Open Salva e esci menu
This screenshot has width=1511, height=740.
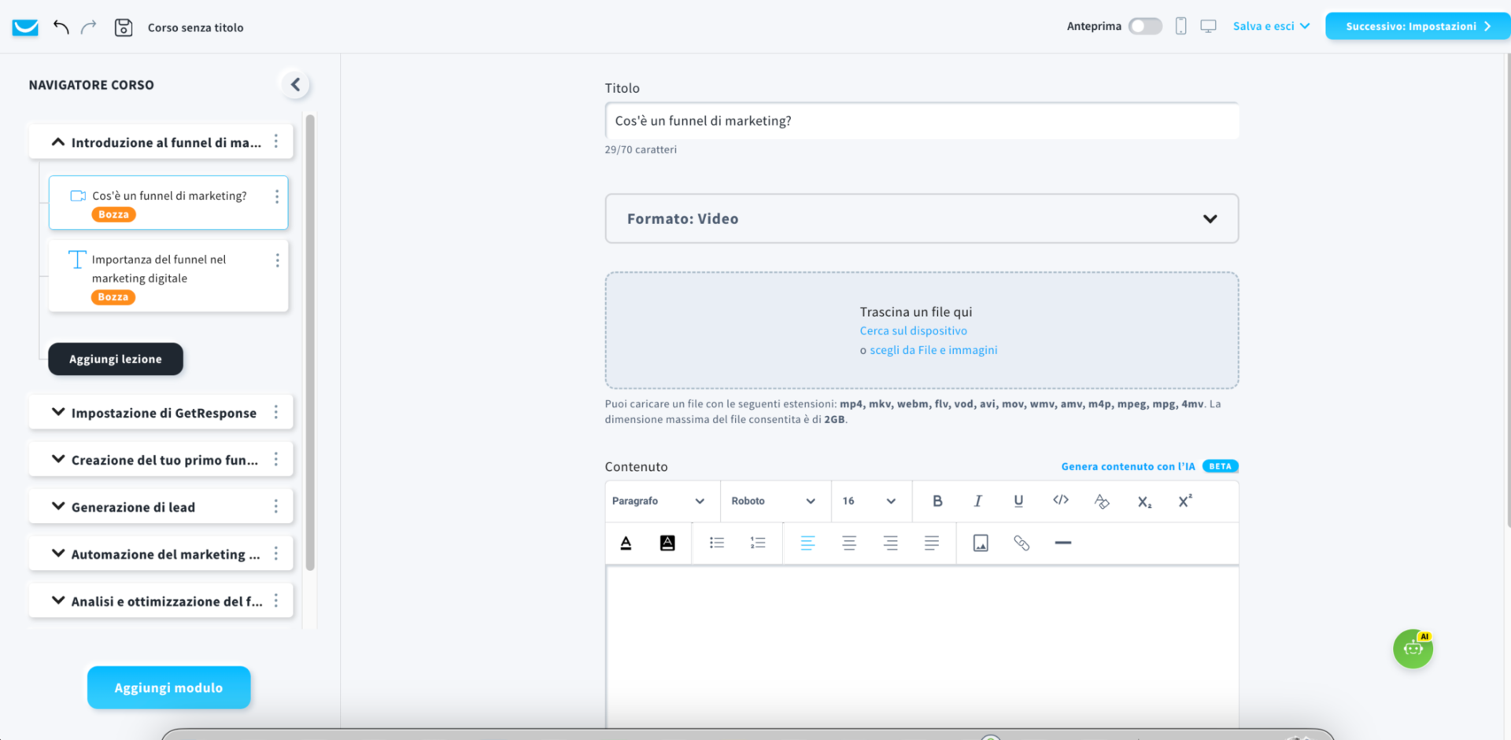point(1270,26)
